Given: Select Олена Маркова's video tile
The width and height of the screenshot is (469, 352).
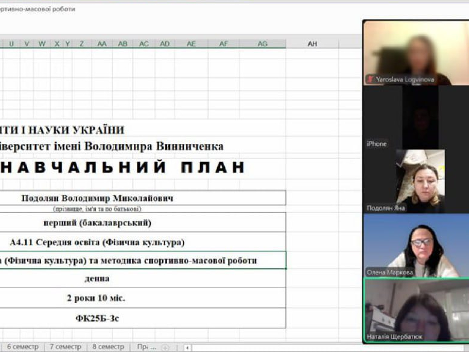Looking at the screenshot, I should pyautogui.click(x=416, y=245).
